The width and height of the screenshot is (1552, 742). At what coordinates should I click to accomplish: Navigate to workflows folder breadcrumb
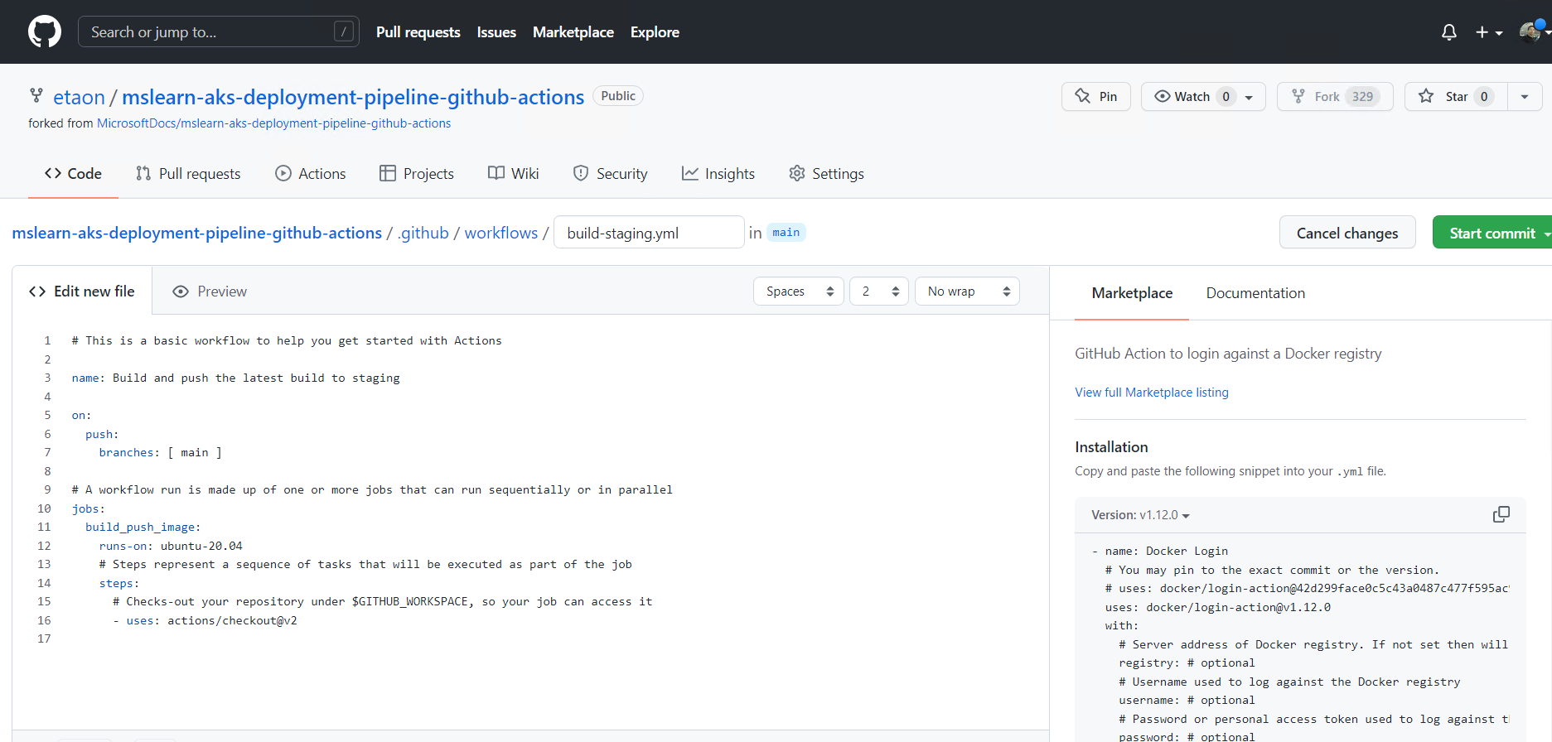coord(501,233)
